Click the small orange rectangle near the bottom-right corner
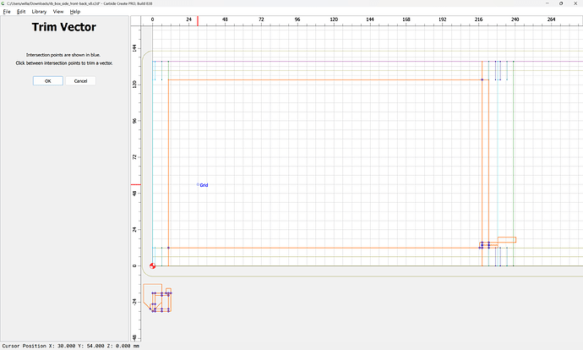 click(506, 239)
